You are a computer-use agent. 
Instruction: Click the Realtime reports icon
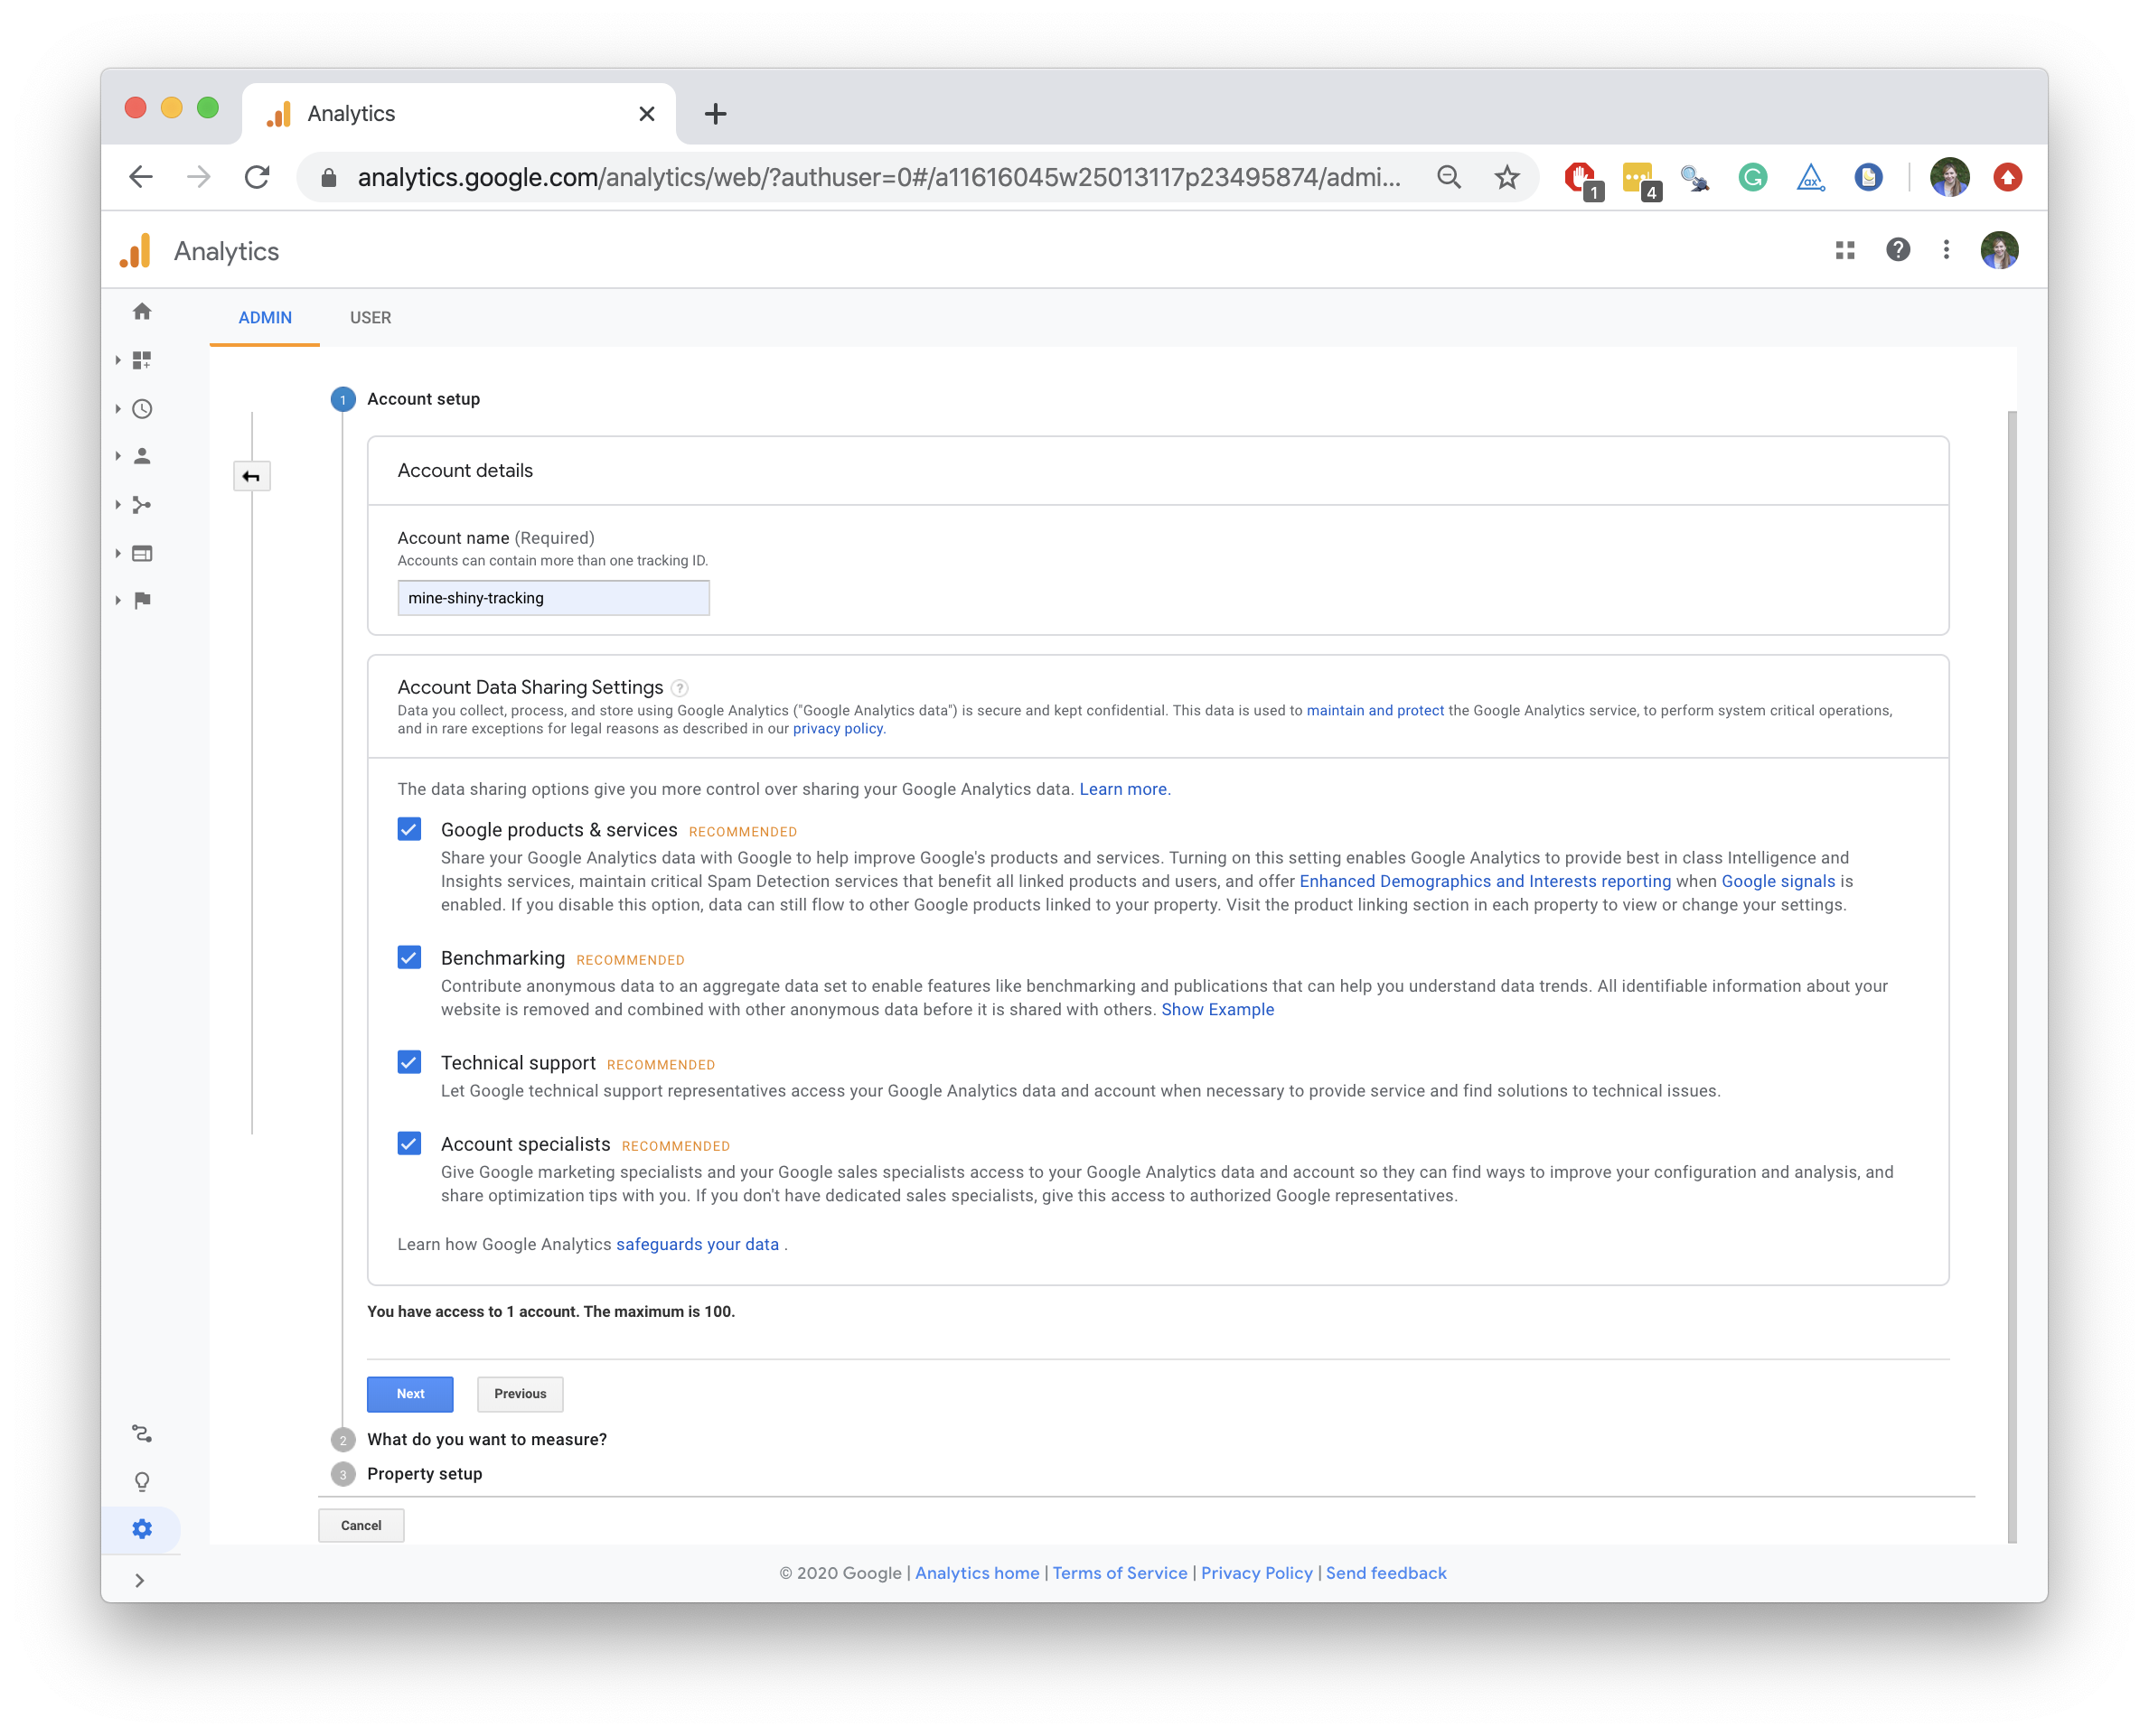point(142,406)
